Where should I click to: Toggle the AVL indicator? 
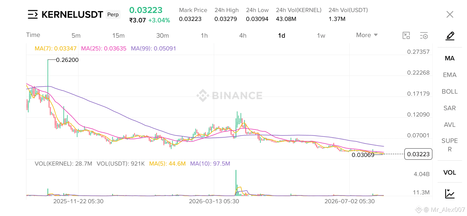tap(450, 125)
